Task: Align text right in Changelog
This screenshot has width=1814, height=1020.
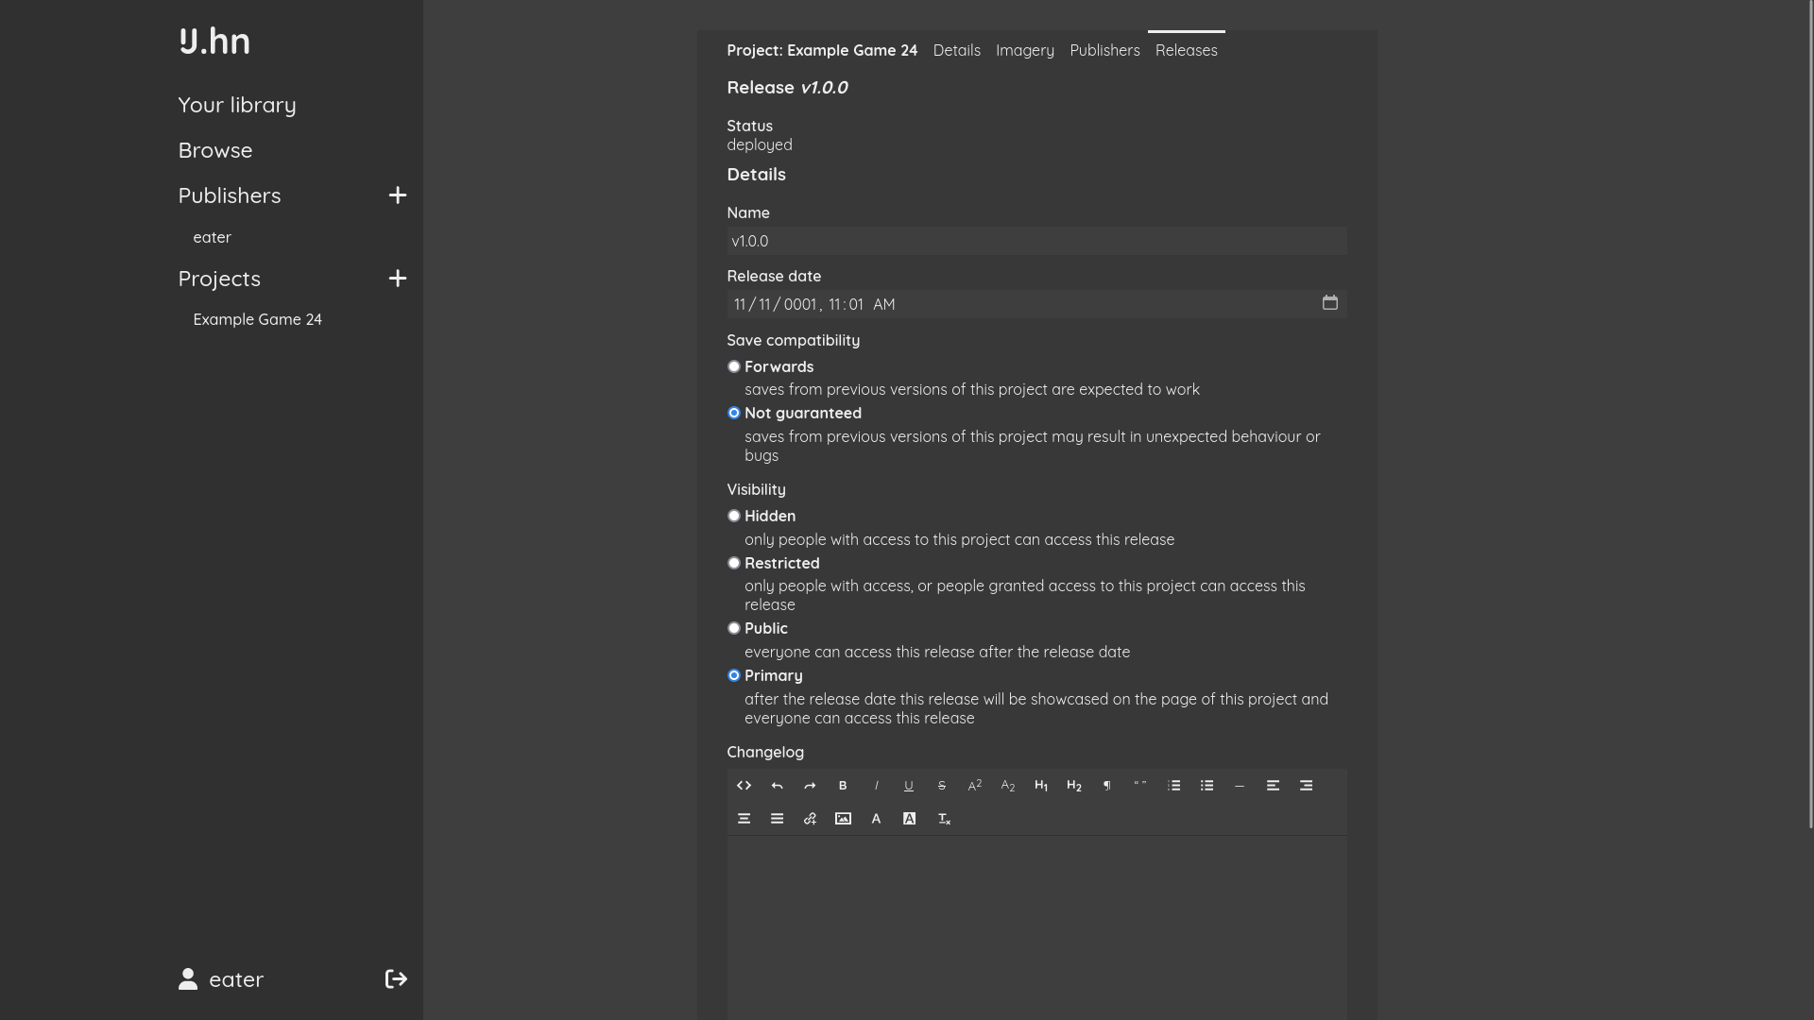Action: [1306, 786]
